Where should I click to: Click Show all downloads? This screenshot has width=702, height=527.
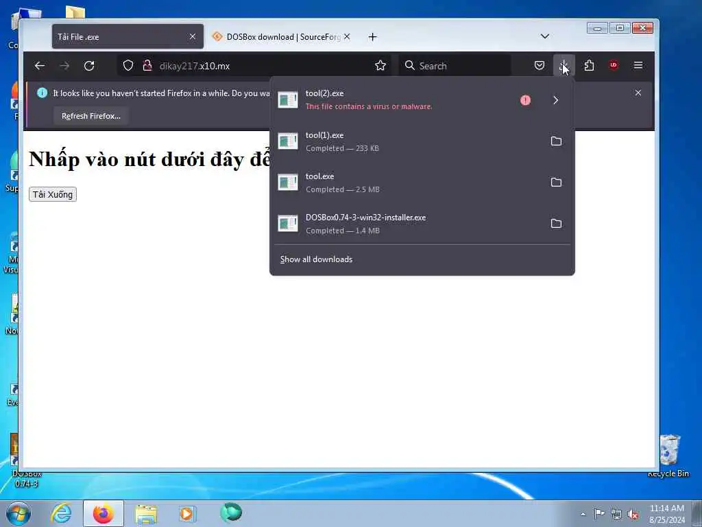[x=316, y=259]
